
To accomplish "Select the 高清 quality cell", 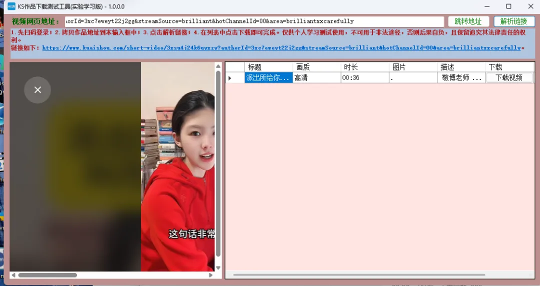I will [317, 78].
